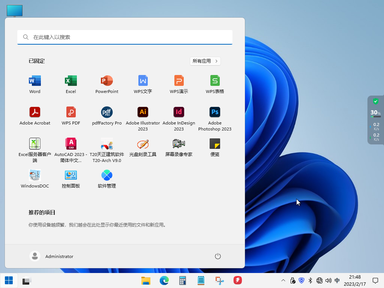Open the notification center icon
This screenshot has height=288, width=384.
375,280
